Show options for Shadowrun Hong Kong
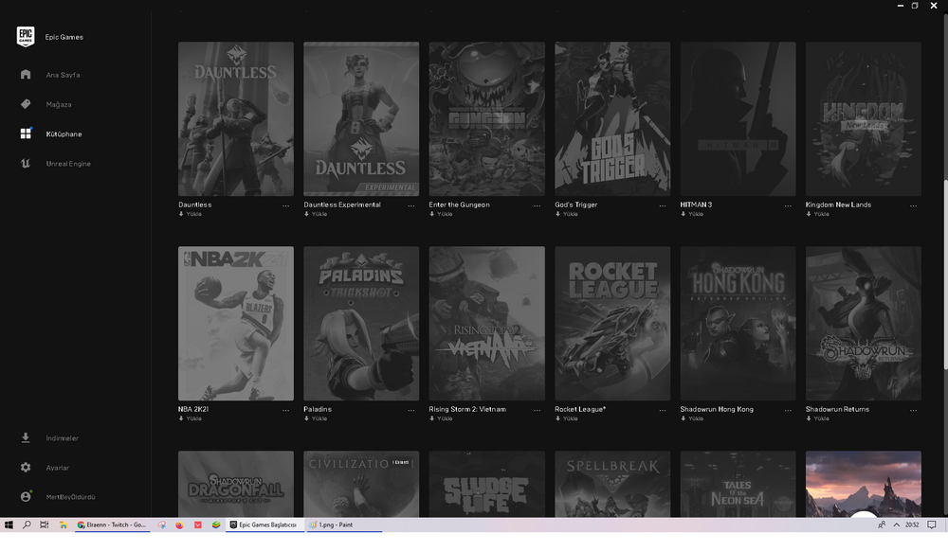 pyautogui.click(x=788, y=410)
